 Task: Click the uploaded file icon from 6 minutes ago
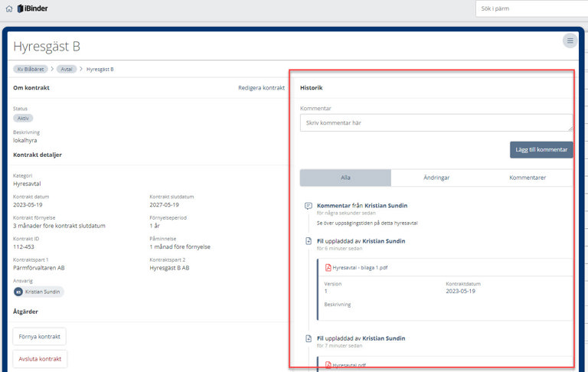pyautogui.click(x=308, y=241)
